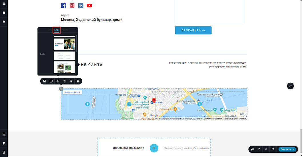Viewport: 303px width, 157px height.
Task: Open the settings gear in the map toolbar
Action: 65,81
